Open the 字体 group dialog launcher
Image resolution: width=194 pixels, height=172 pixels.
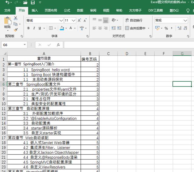(88, 36)
